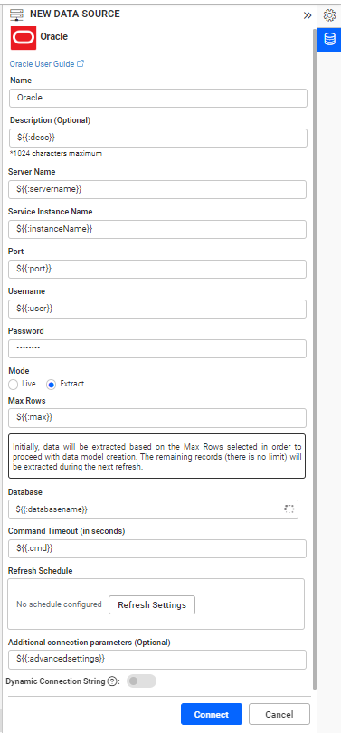The width and height of the screenshot is (341, 733).
Task: Click the Refresh Settings button
Action: (152, 604)
